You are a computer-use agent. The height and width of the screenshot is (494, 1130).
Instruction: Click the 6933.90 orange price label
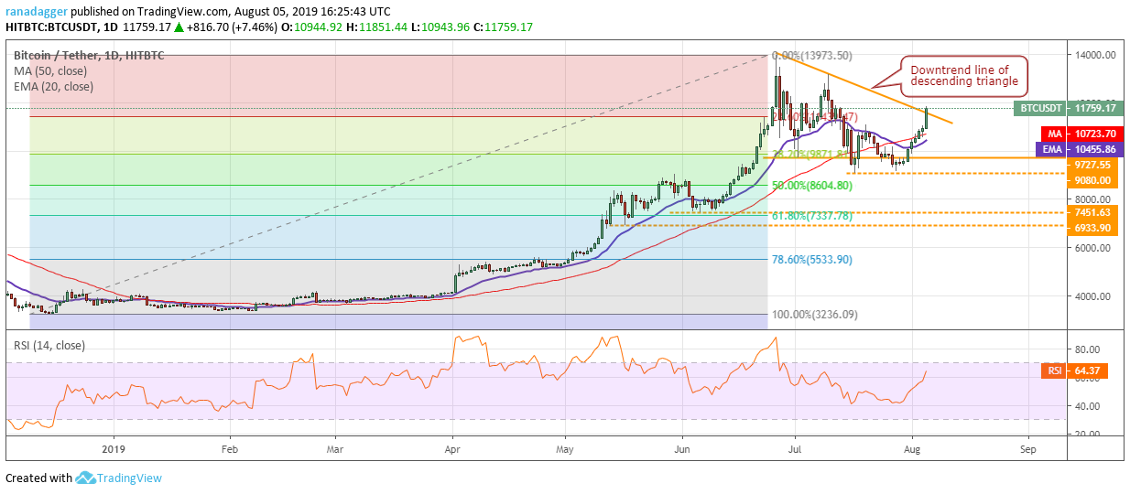[1093, 228]
